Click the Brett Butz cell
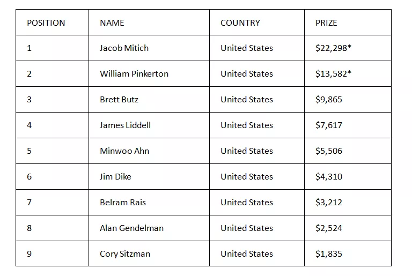 149,100
